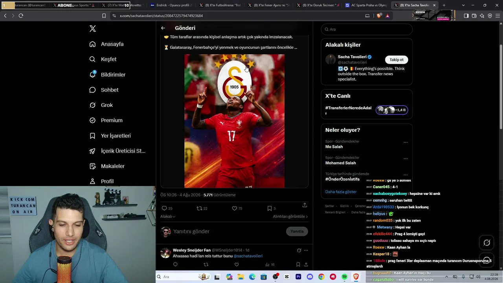Follow Sacha Tavolieri with Takip et
This screenshot has width=503, height=283.
click(x=397, y=60)
